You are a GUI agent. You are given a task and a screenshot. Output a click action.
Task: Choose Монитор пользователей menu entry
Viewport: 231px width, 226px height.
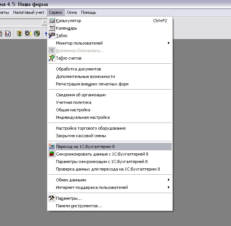coord(110,43)
